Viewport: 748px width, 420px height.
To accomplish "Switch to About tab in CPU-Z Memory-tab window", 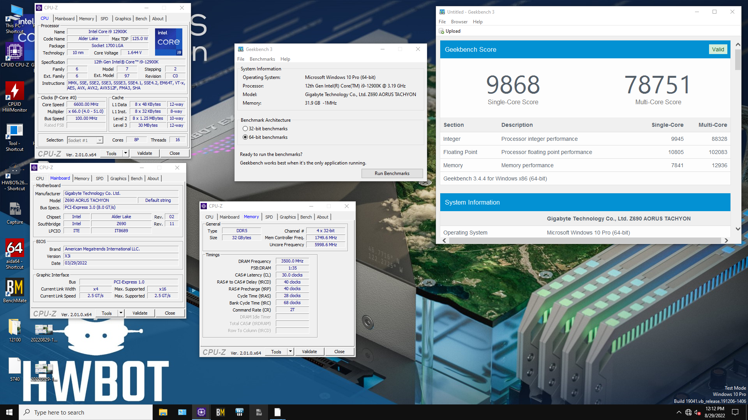I will coord(323,217).
